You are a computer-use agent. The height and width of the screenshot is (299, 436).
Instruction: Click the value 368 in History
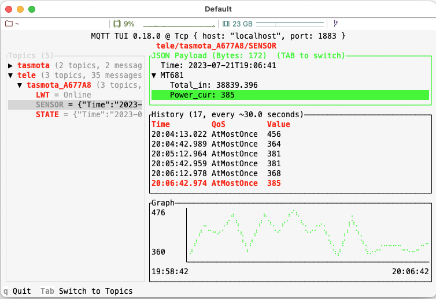[x=274, y=173]
